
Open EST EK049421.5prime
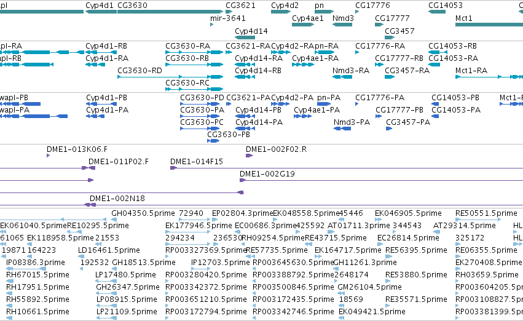click(x=372, y=312)
